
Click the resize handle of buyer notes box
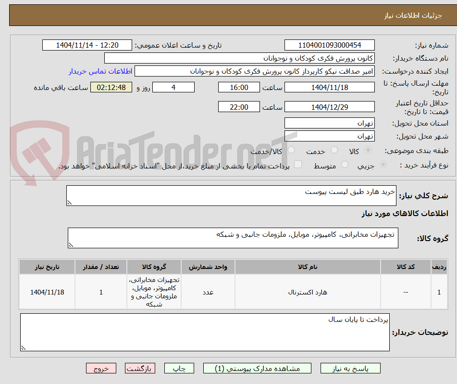pos(23,348)
